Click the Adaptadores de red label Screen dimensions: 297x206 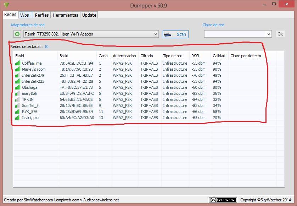[x=27, y=25]
